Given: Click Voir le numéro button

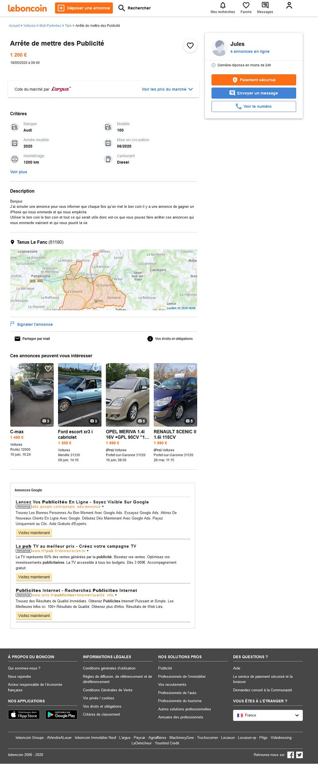Looking at the screenshot, I should pyautogui.click(x=254, y=106).
